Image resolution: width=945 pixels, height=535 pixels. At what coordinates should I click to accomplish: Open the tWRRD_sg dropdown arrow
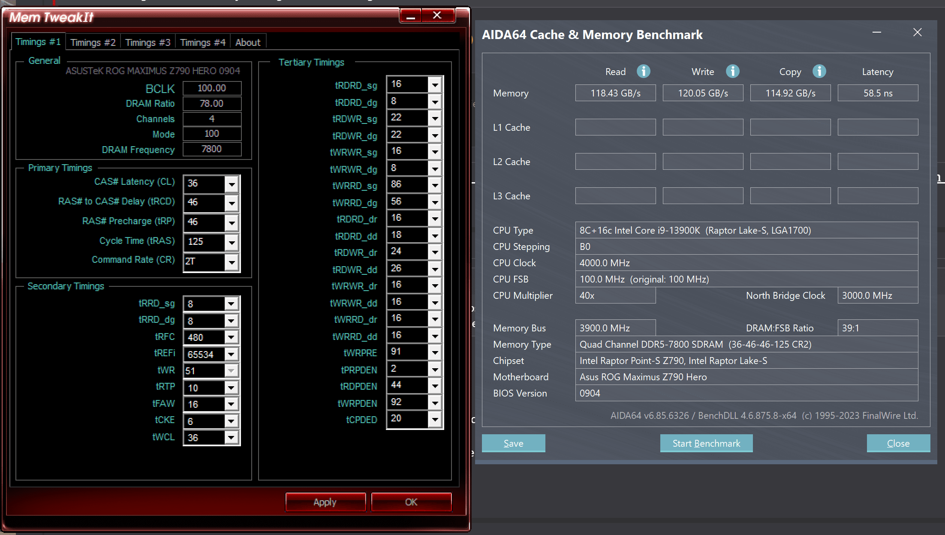coord(435,185)
